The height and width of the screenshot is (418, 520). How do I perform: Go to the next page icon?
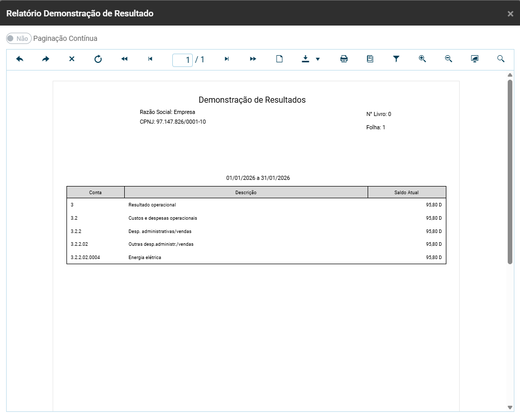click(x=227, y=59)
